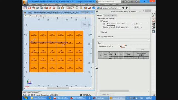Screen dimensions: 178x100
Task: Click the horizontal scrollbar under the zones table
Action: click(x=115, y=91)
